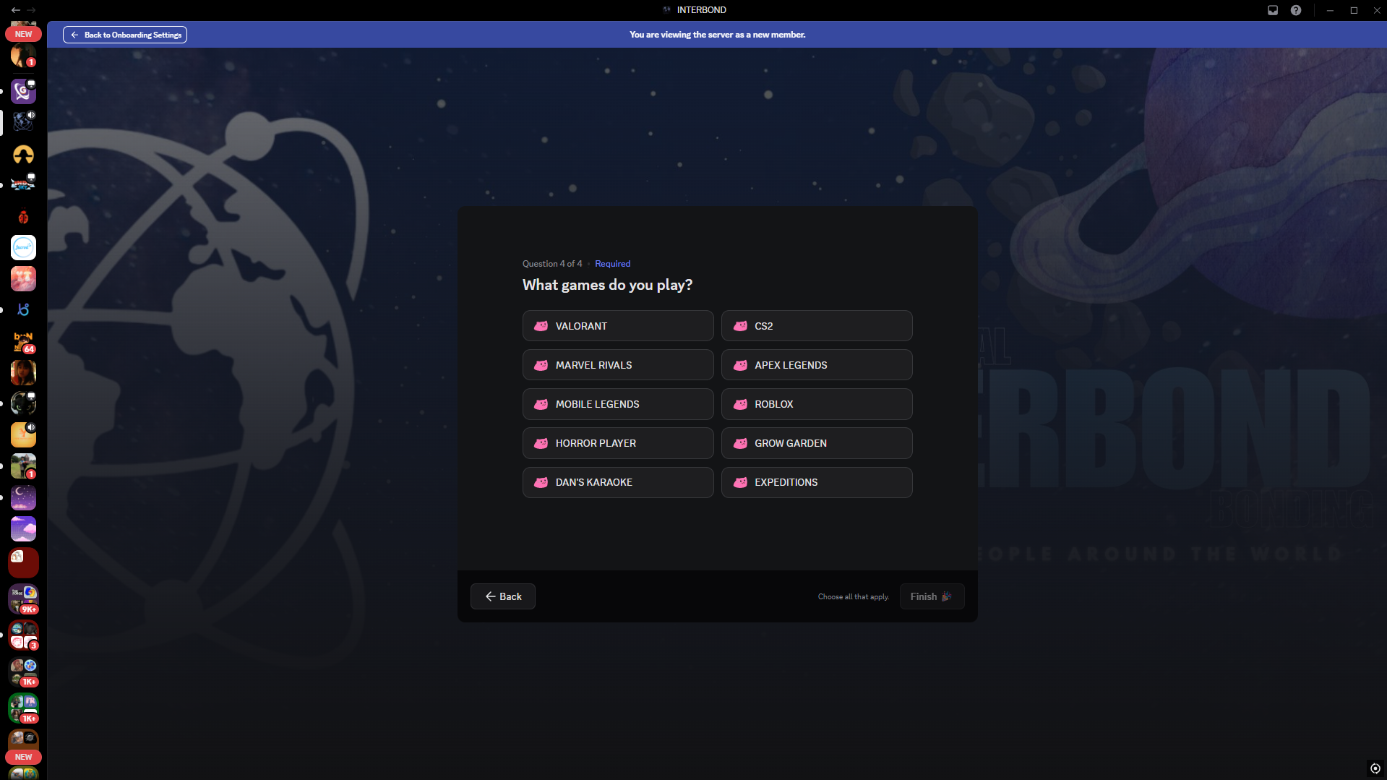Select the CS2 game option
This screenshot has width=1387, height=780.
tap(817, 326)
